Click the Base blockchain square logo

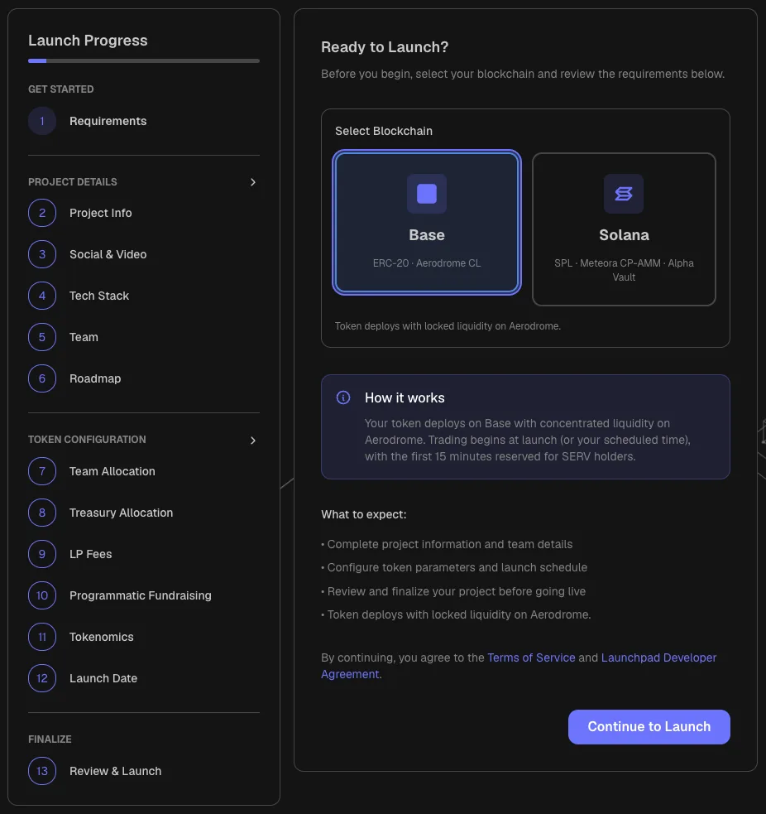(x=427, y=194)
